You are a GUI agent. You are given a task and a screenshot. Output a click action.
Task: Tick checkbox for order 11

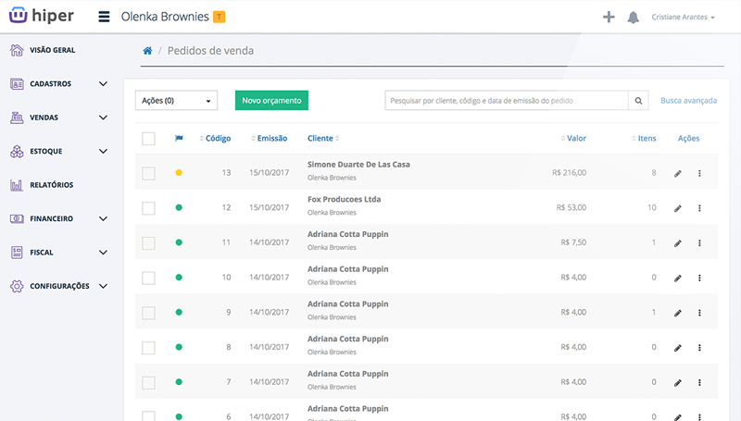pyautogui.click(x=149, y=242)
